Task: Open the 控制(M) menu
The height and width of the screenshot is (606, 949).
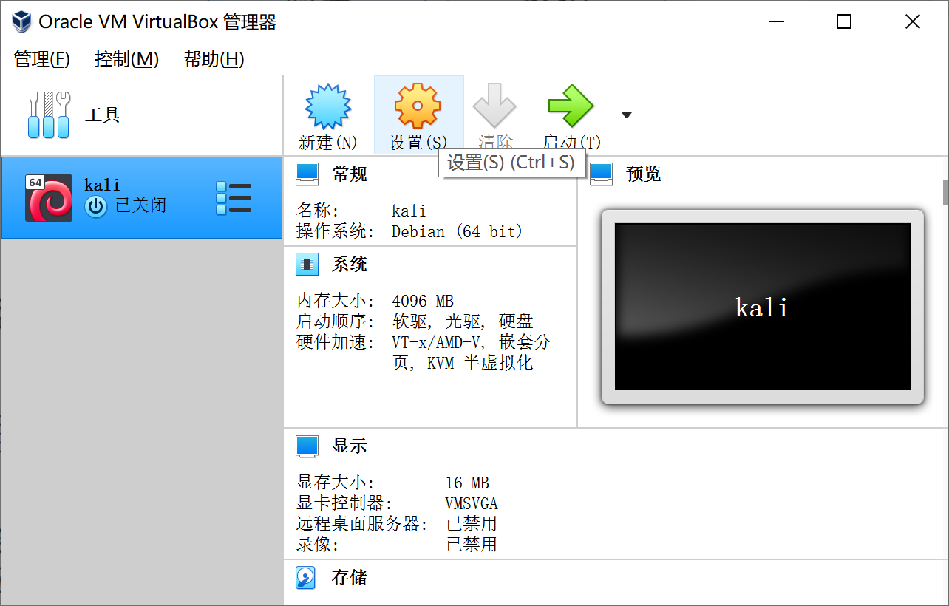Action: (127, 59)
